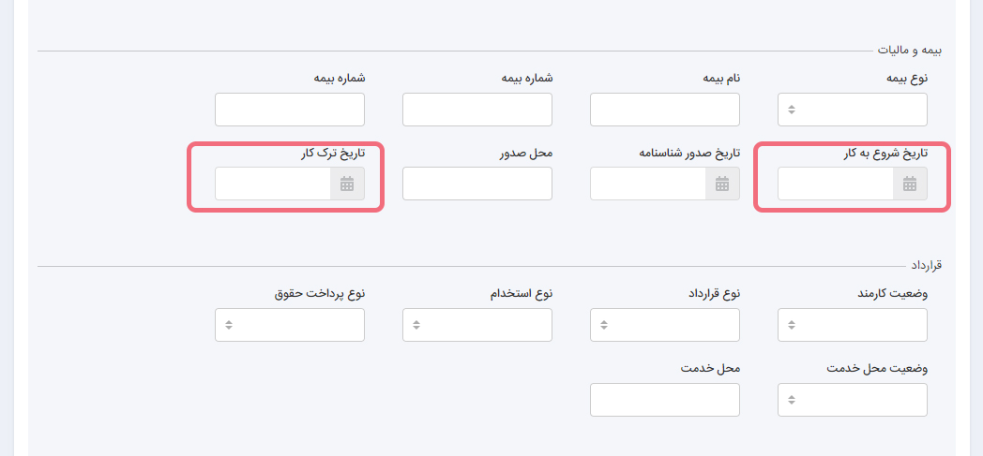Click the تاریخ ترک کار date input

point(273,184)
